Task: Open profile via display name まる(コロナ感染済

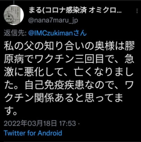Action: pyautogui.click(x=57, y=10)
